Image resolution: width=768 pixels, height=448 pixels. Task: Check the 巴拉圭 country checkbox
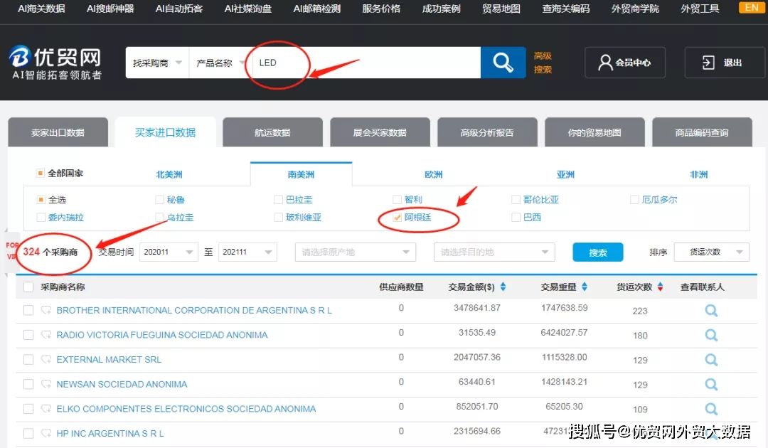[x=278, y=200]
